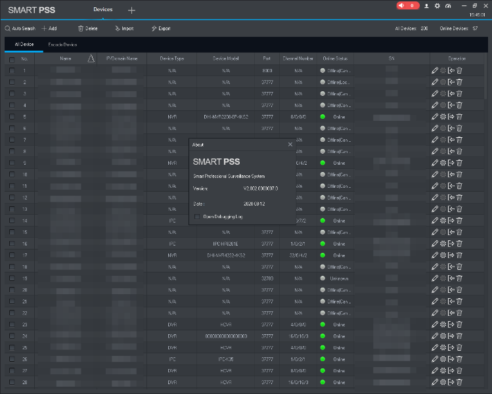Sort by Device Model column header

225,58
